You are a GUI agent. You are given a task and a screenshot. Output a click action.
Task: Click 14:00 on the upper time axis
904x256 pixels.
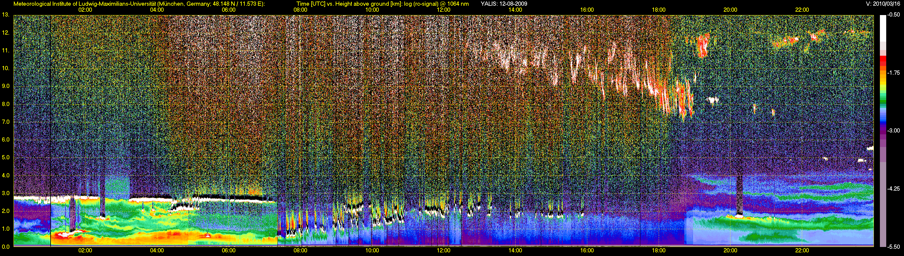pyautogui.click(x=515, y=10)
